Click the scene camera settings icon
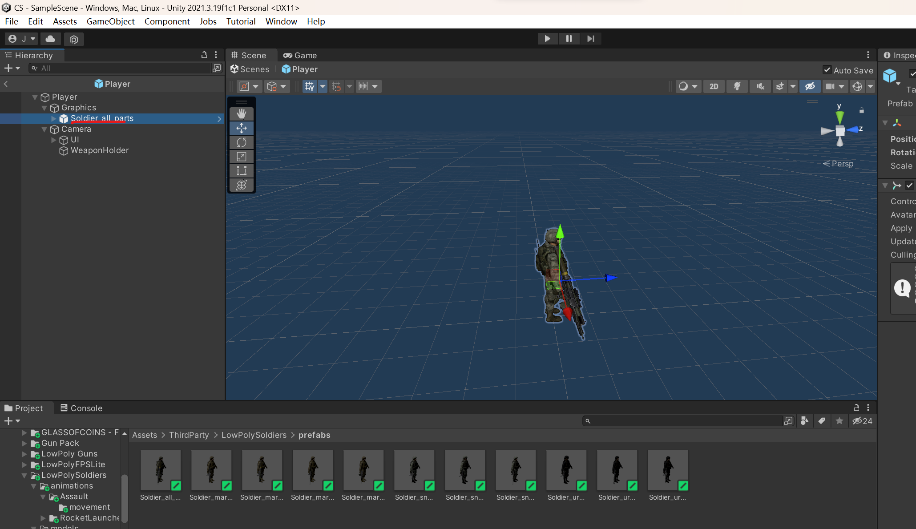 pyautogui.click(x=830, y=86)
